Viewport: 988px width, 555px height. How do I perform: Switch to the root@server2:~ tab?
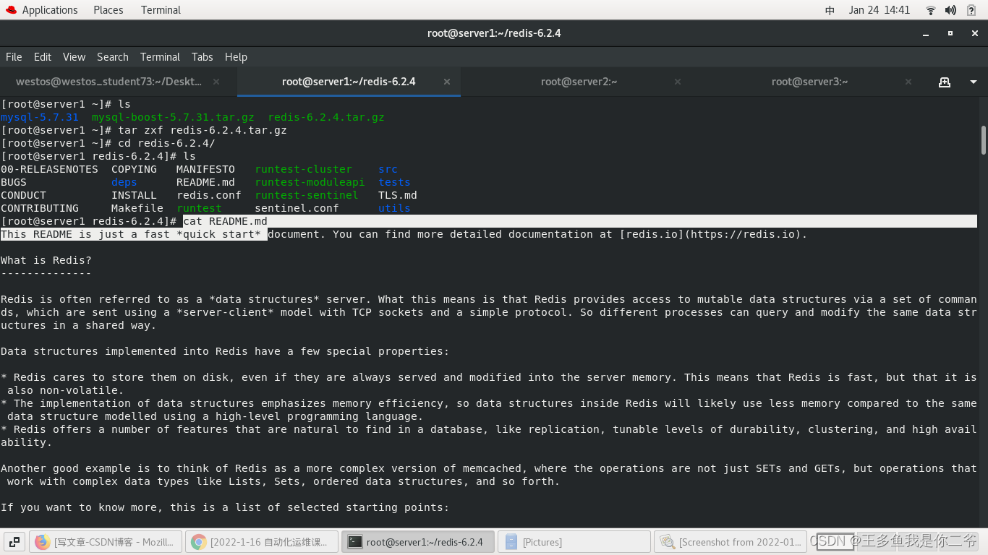(579, 82)
